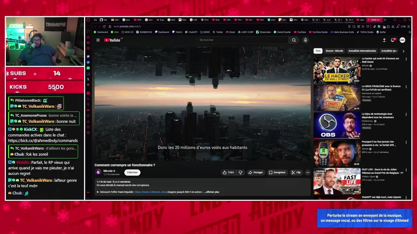This screenshot has width=417, height=234.
Task: Reload the page with refresh icon
Action: (104, 26)
